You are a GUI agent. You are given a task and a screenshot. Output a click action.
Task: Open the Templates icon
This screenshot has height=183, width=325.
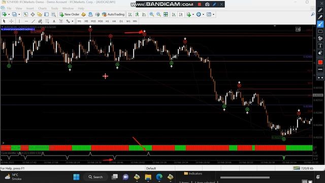209,14
